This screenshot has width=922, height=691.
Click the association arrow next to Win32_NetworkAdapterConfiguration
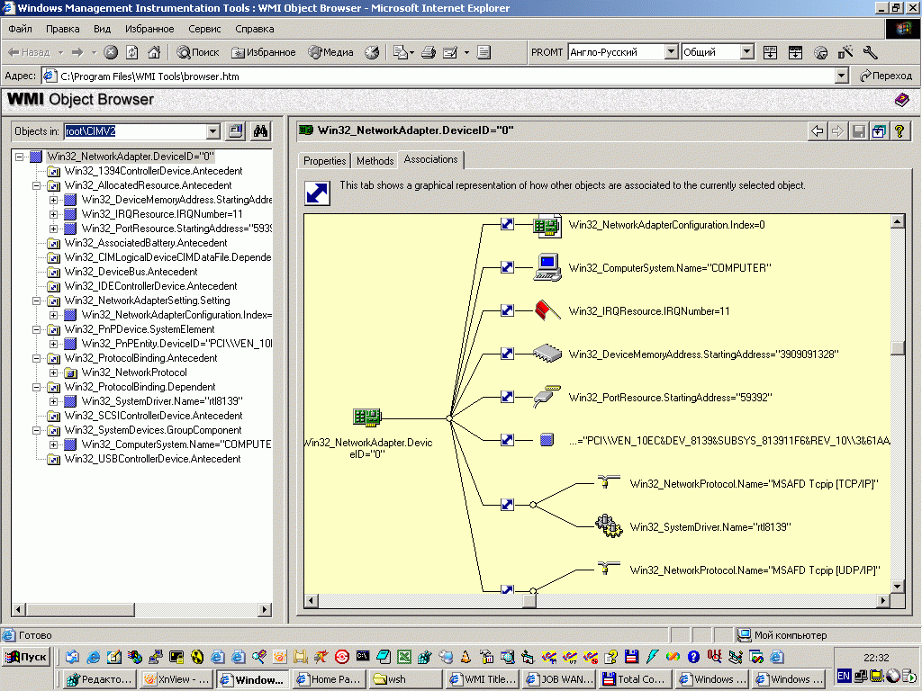pyautogui.click(x=508, y=224)
